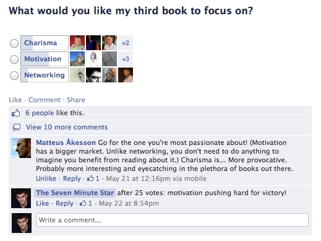Select the Charisma radio button

coord(14,43)
